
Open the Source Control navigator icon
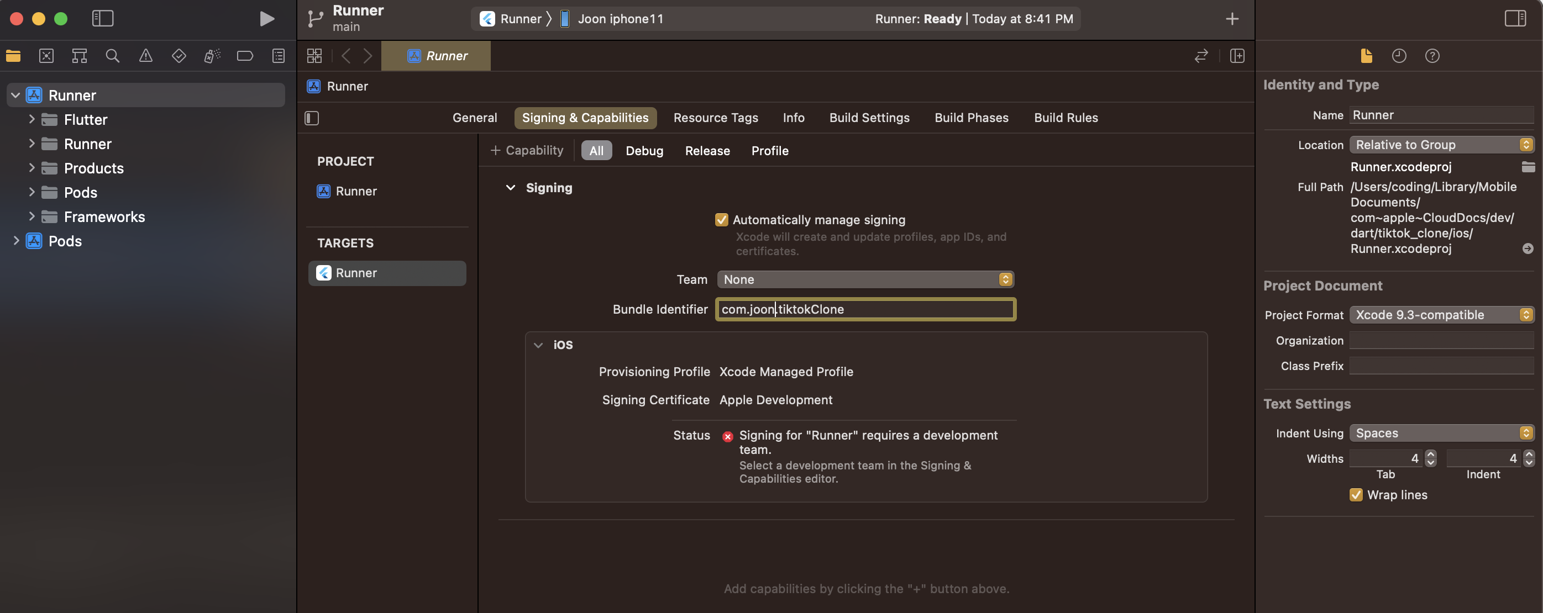click(46, 56)
